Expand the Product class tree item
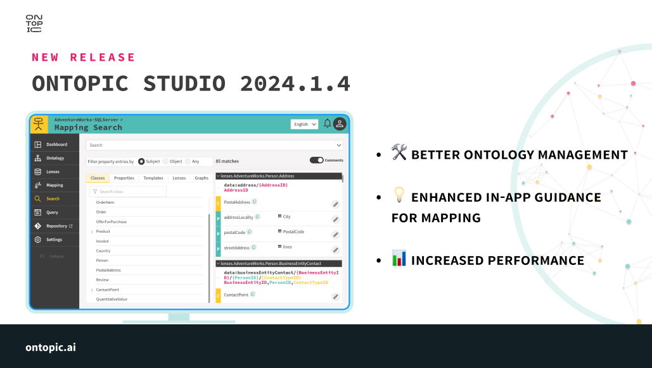This screenshot has width=652, height=368. tap(92, 231)
